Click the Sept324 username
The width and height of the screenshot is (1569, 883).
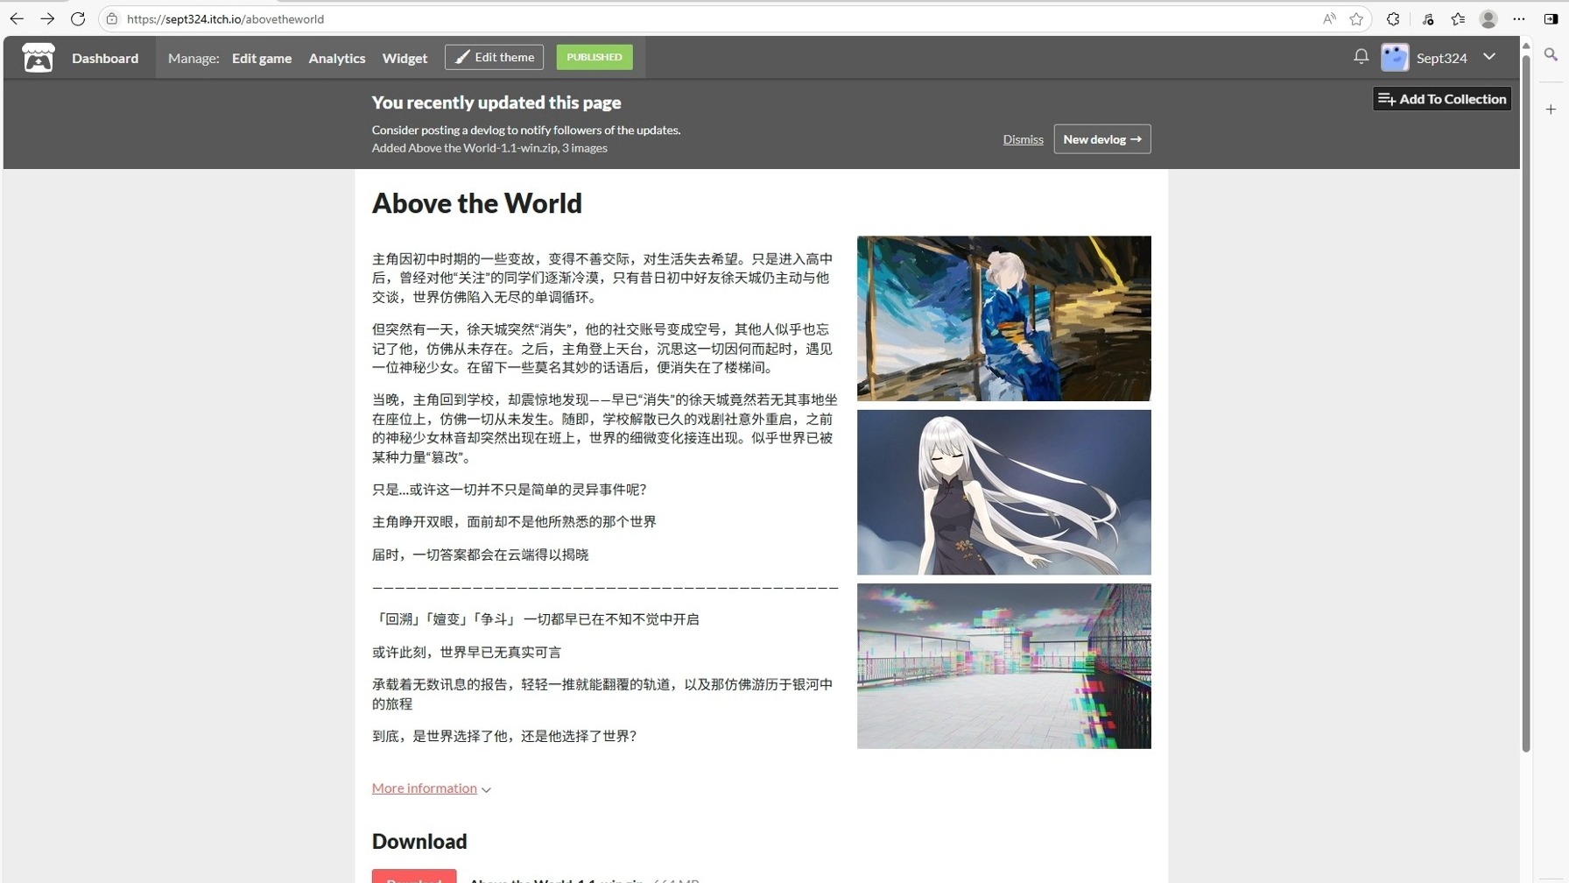[1441, 58]
